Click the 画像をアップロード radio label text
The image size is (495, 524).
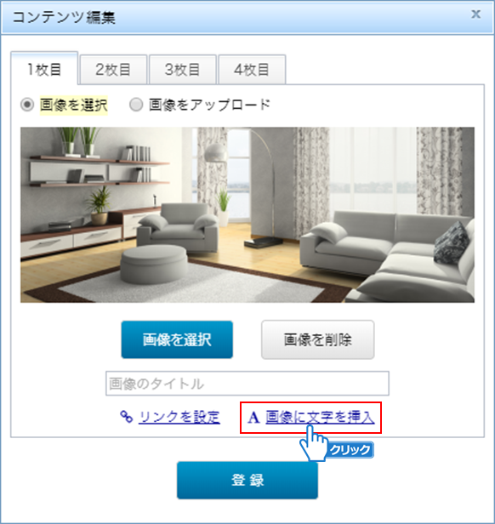point(209,105)
